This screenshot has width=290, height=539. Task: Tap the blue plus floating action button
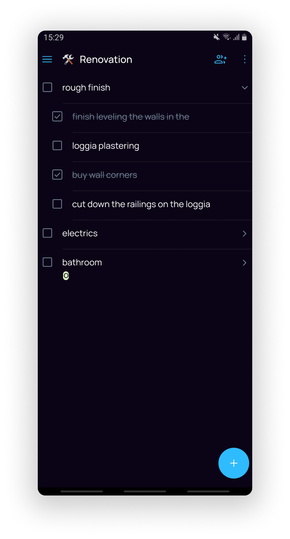[x=233, y=463]
